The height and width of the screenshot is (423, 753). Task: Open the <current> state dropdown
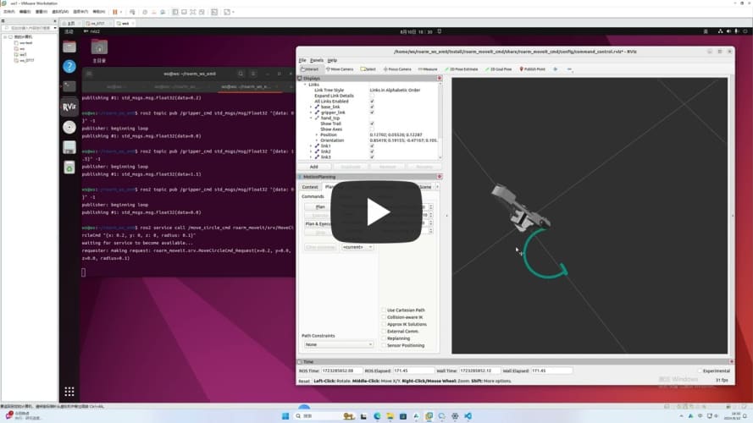click(357, 247)
